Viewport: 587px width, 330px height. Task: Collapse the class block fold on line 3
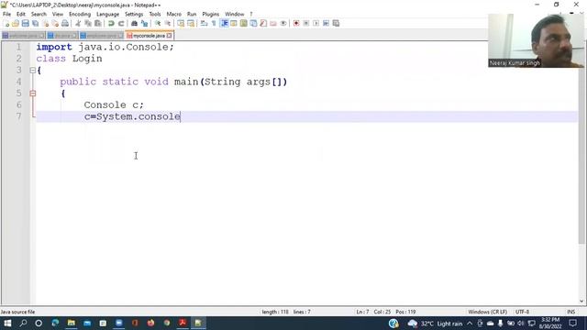(x=33, y=70)
